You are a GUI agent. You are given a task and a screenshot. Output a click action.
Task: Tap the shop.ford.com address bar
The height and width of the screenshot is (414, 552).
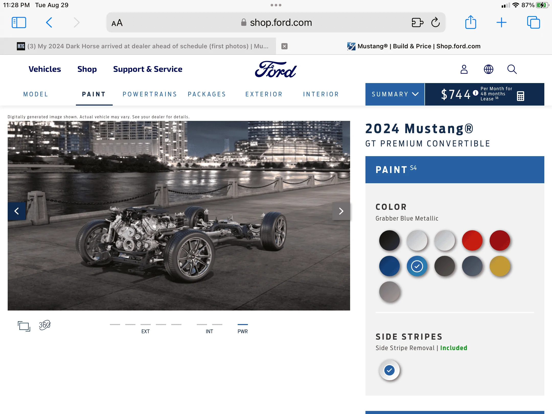tap(276, 22)
